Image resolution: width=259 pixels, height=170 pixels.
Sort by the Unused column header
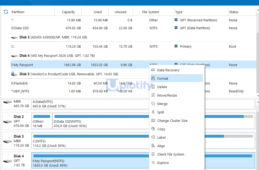pyautogui.click(x=121, y=12)
